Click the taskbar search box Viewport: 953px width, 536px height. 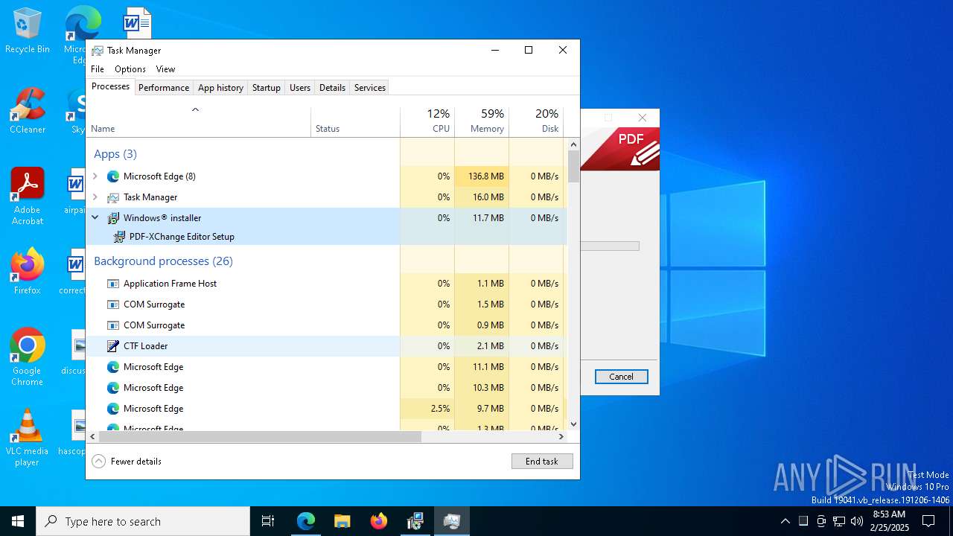pyautogui.click(x=143, y=521)
